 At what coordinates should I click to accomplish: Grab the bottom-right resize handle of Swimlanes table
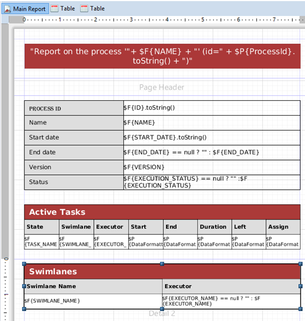pyautogui.click(x=301, y=309)
